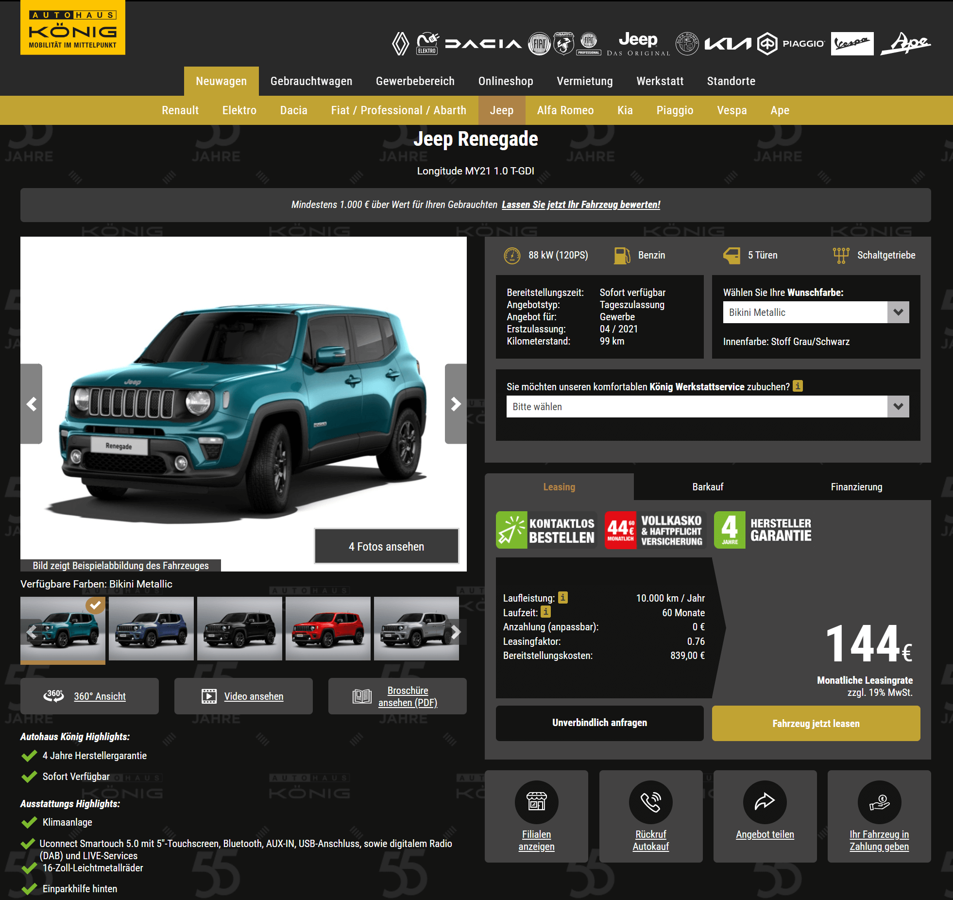Click the trade-in hand coin icon
953x900 pixels.
[x=879, y=802]
